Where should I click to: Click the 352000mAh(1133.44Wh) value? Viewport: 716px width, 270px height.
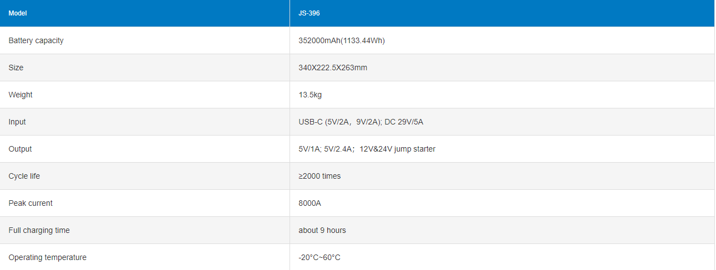pyautogui.click(x=342, y=40)
